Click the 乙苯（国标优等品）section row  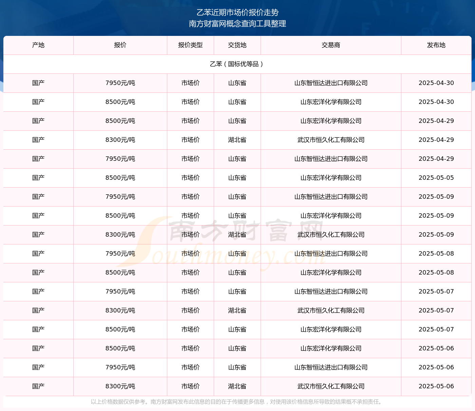point(237,64)
